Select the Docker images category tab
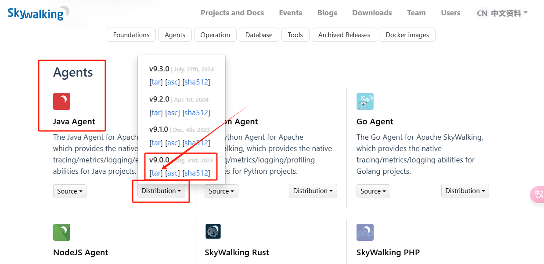Screen dimensions: 544x264 [x=407, y=35]
